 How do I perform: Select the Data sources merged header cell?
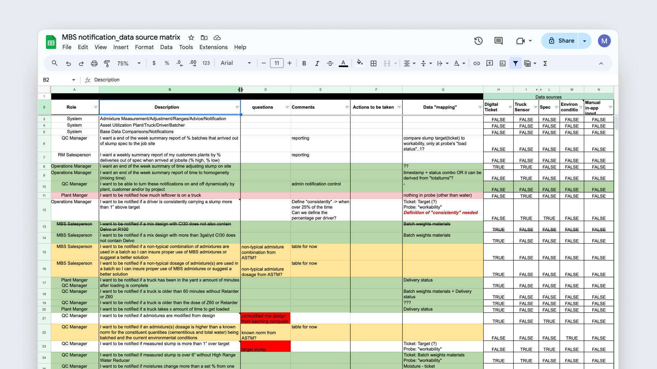click(548, 97)
